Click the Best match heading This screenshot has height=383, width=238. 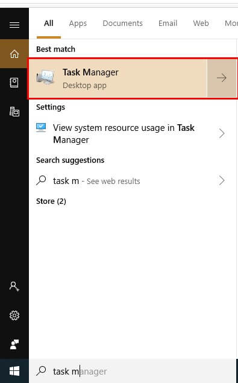pyautogui.click(x=55, y=49)
